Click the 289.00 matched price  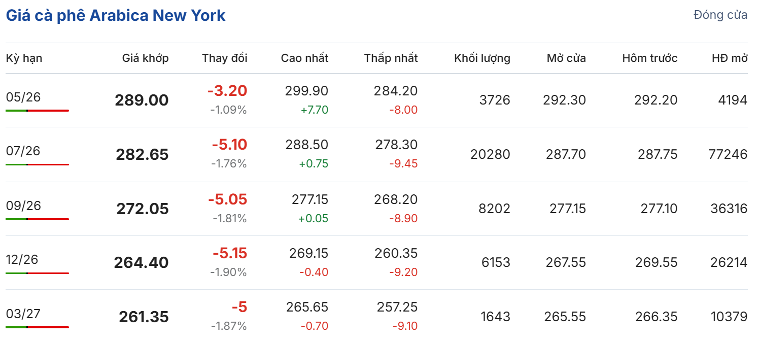click(142, 100)
